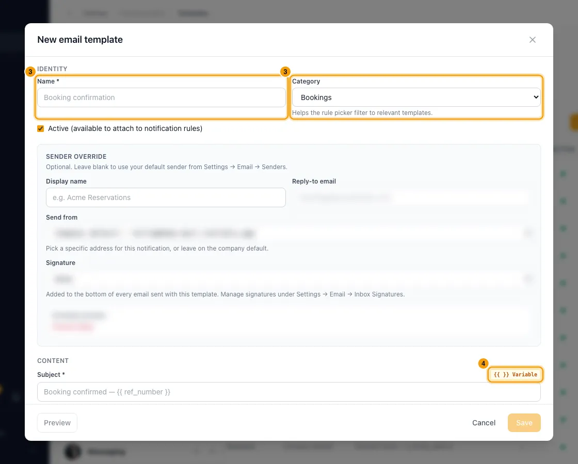The height and width of the screenshot is (464, 578).
Task: Save the email template
Action: point(524,423)
